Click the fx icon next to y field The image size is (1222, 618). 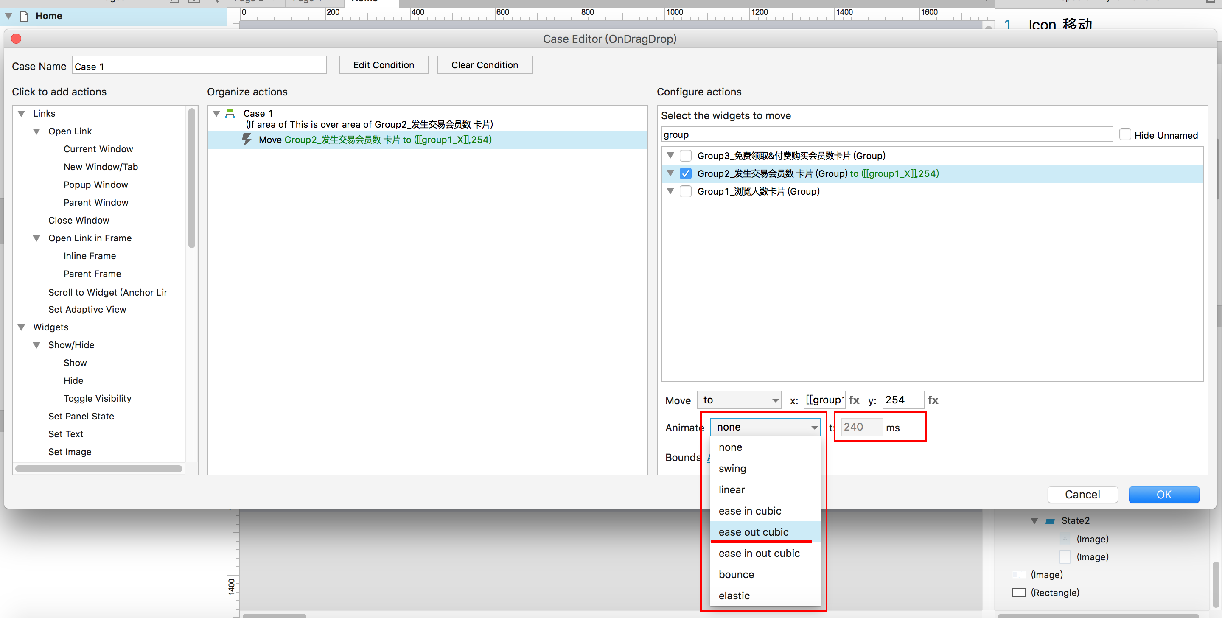933,400
